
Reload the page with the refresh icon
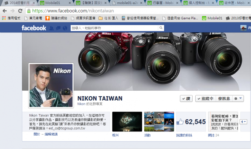coord(20,11)
